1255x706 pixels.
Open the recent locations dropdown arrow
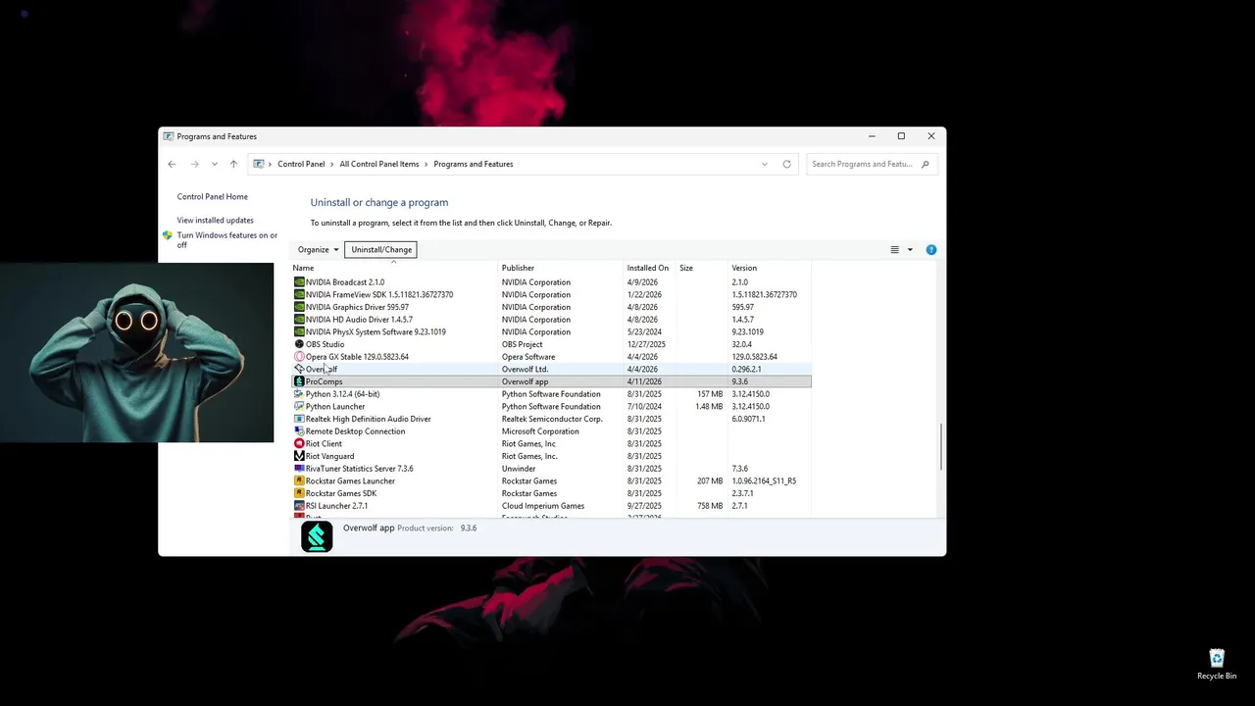pyautogui.click(x=214, y=164)
